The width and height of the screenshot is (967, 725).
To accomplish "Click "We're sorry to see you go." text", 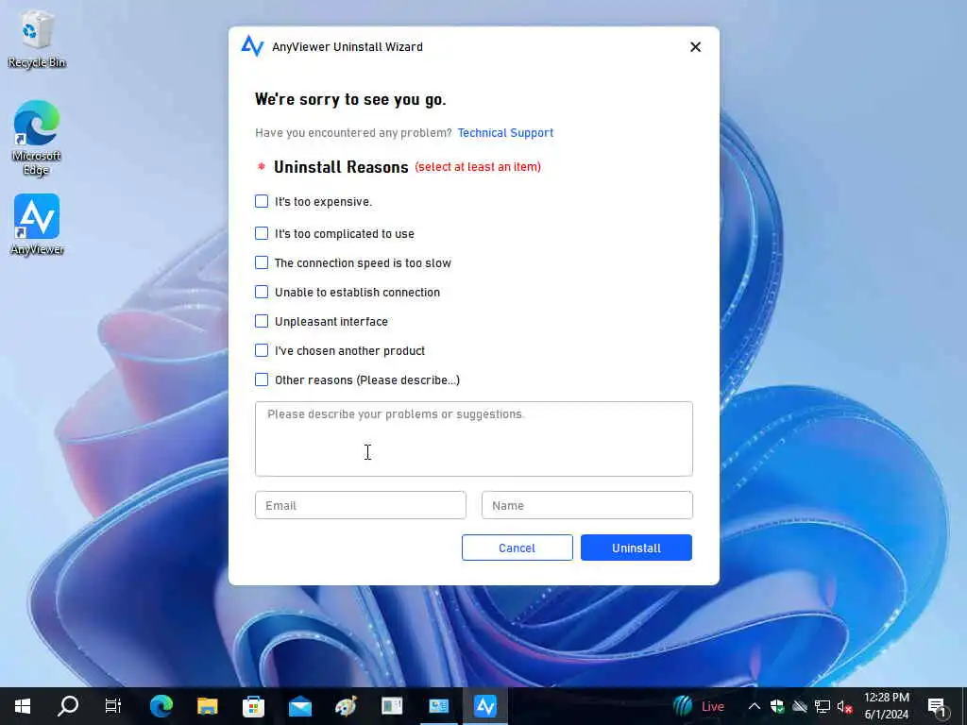I will click(350, 99).
